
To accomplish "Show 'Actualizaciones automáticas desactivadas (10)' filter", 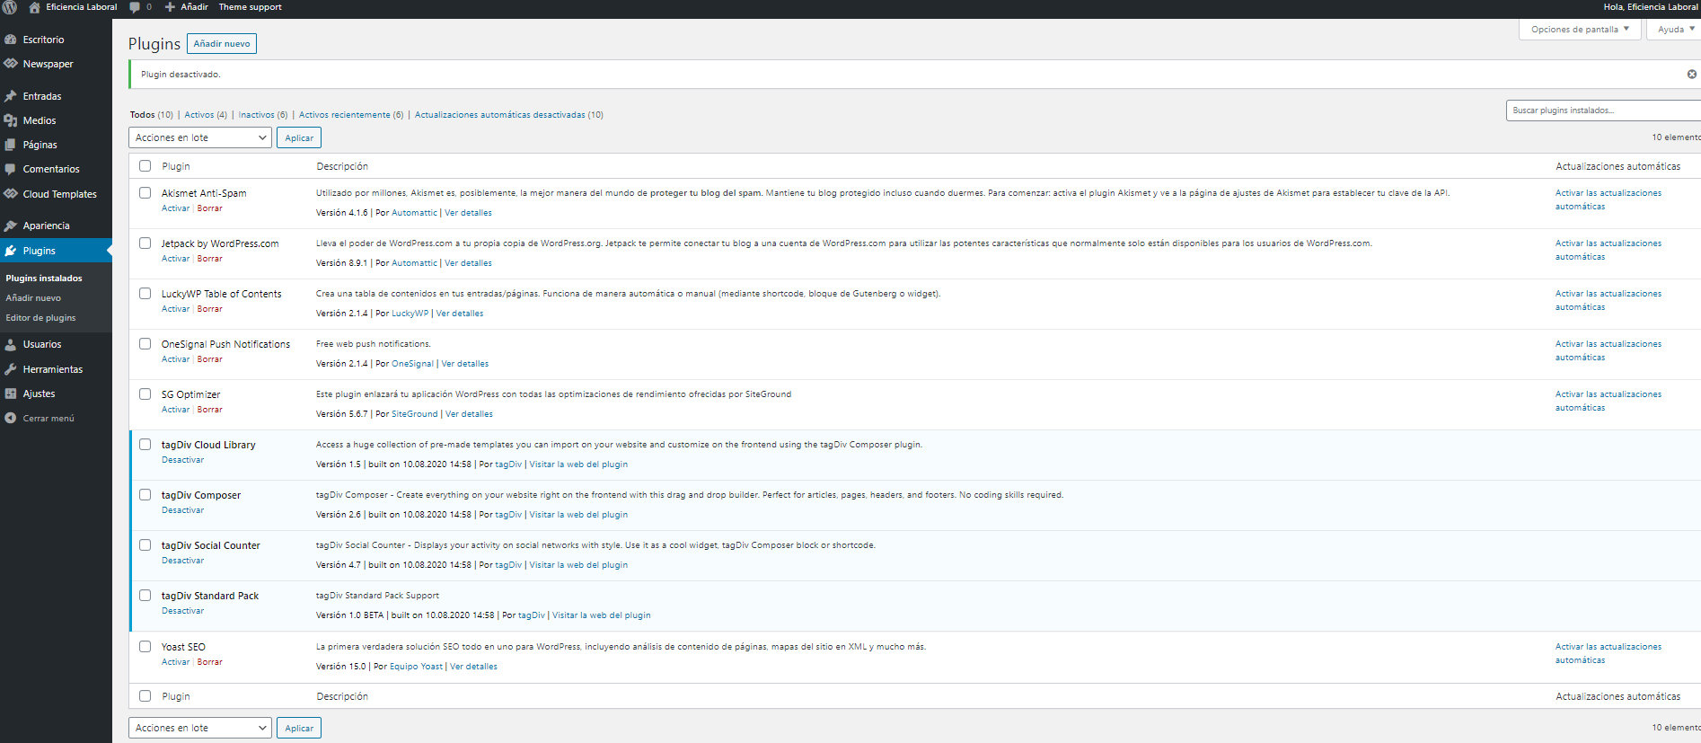I will click(509, 115).
